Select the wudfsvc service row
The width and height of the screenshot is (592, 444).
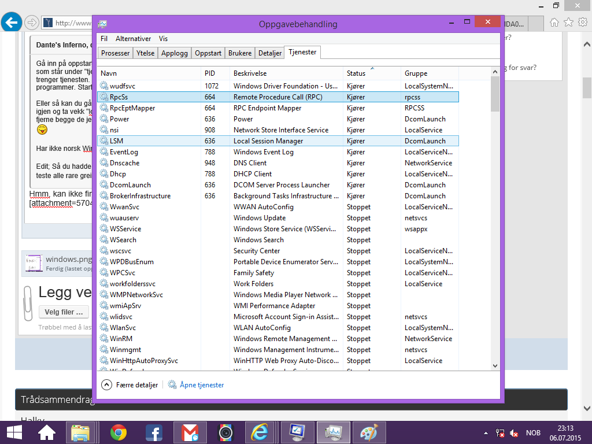click(x=278, y=86)
